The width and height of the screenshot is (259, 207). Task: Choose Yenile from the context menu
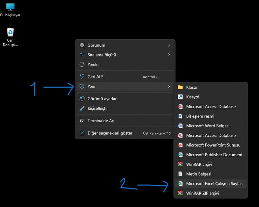click(x=125, y=64)
